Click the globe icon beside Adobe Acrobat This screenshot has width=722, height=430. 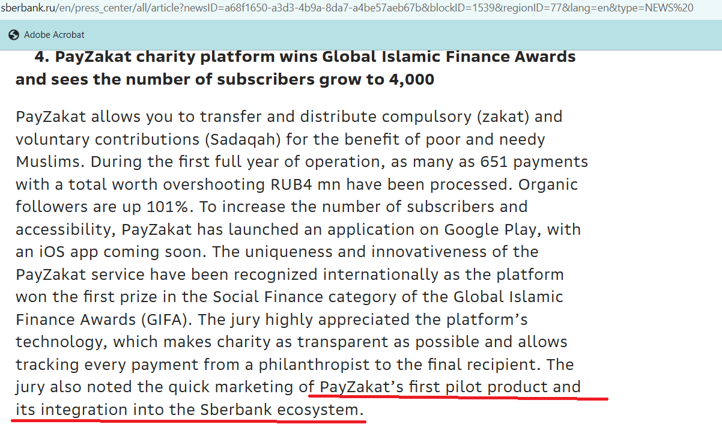point(14,35)
